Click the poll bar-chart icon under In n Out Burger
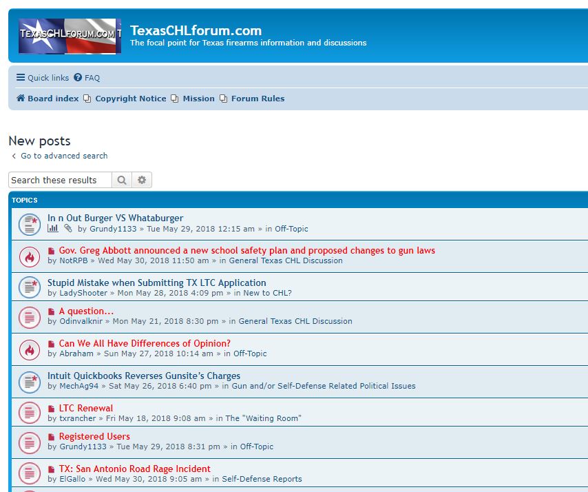 pos(53,229)
